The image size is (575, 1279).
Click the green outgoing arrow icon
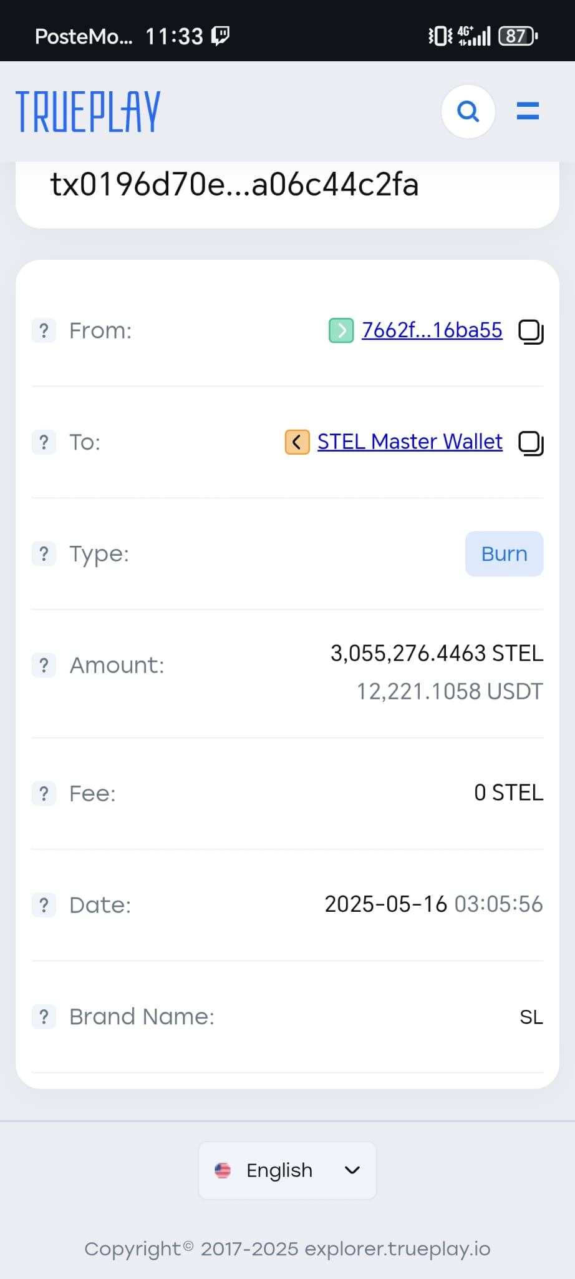(341, 330)
